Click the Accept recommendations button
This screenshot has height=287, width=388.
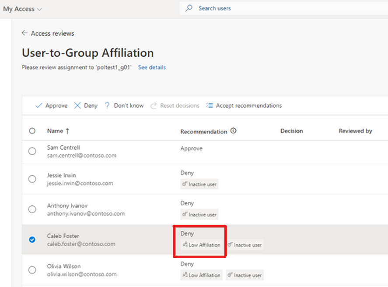click(x=244, y=106)
